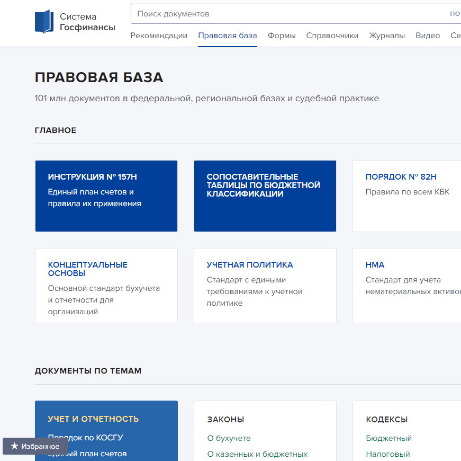Click the Главное section heading
Image resolution: width=461 pixels, height=461 pixels.
click(x=55, y=130)
